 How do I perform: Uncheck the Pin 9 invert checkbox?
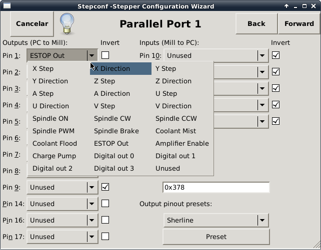pyautogui.click(x=105, y=187)
